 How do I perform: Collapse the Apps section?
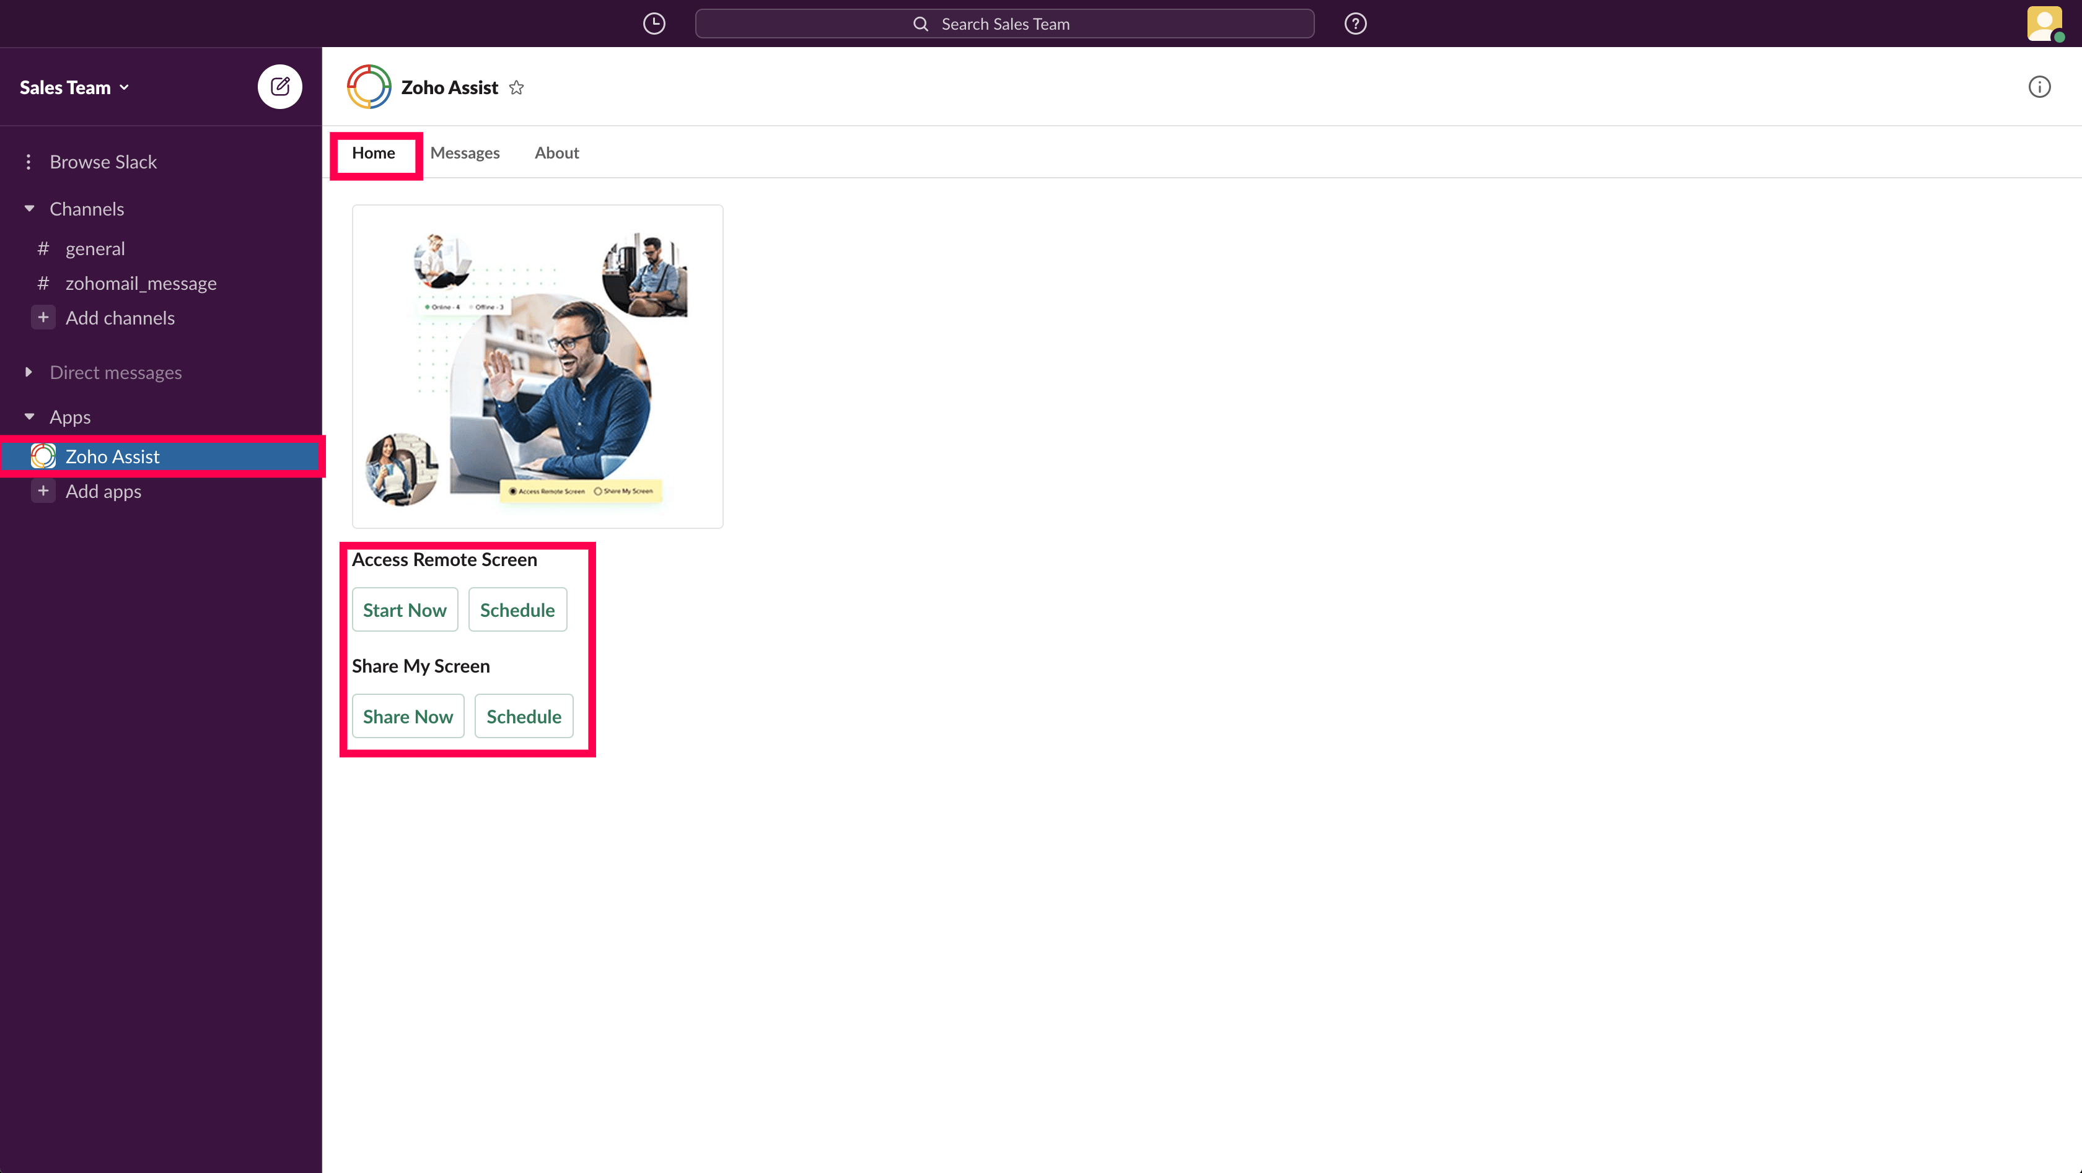(30, 417)
